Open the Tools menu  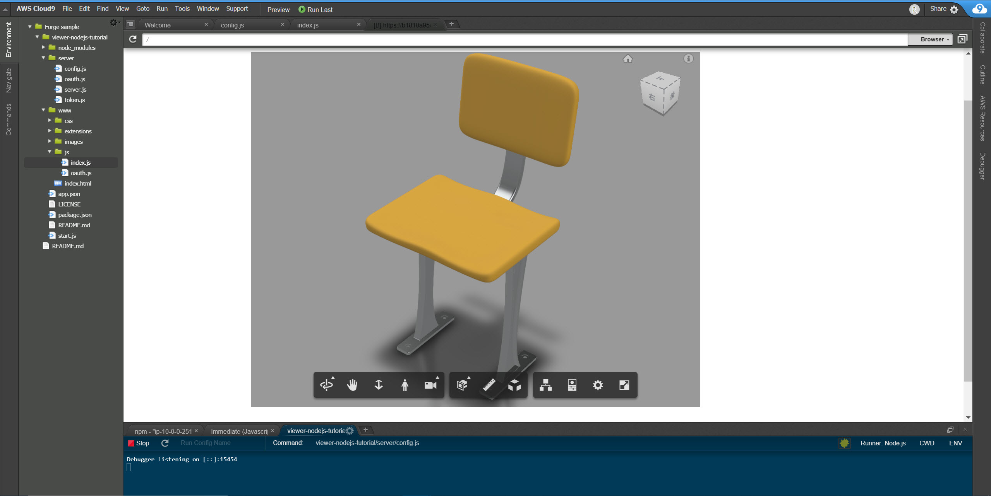pos(182,9)
